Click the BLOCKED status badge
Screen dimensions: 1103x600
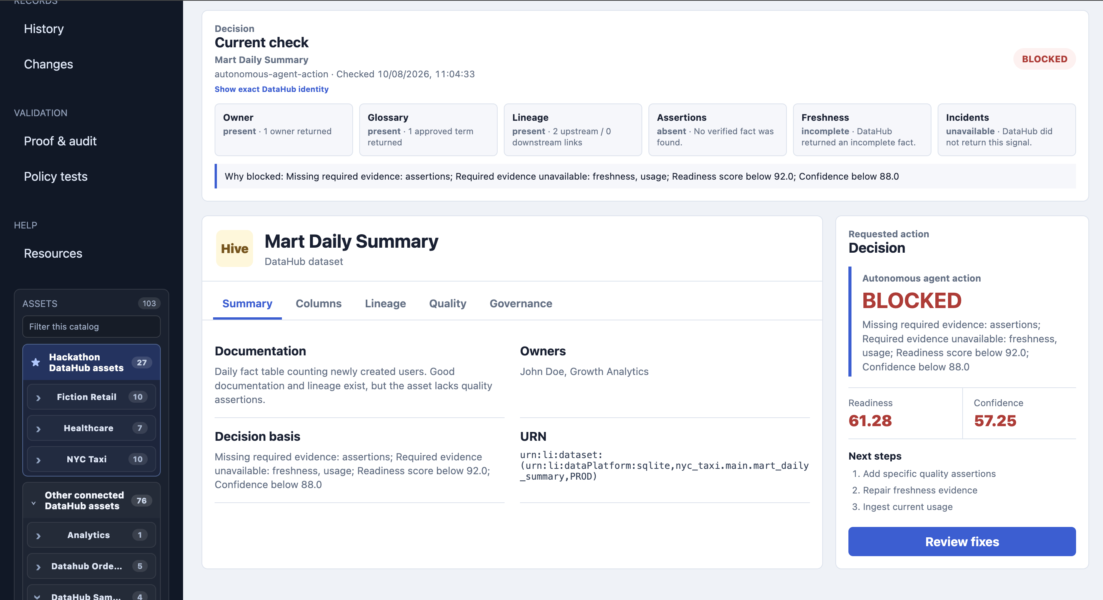(x=1044, y=59)
